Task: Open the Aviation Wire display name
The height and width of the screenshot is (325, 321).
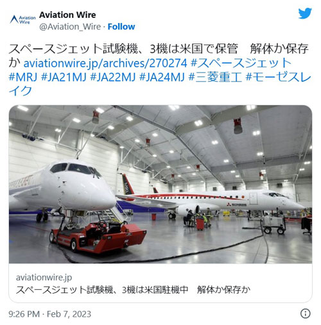Action: 67,15
